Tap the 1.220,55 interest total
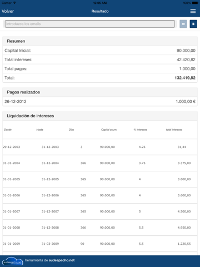The width and height of the screenshot is (200, 267). [x=184, y=244]
